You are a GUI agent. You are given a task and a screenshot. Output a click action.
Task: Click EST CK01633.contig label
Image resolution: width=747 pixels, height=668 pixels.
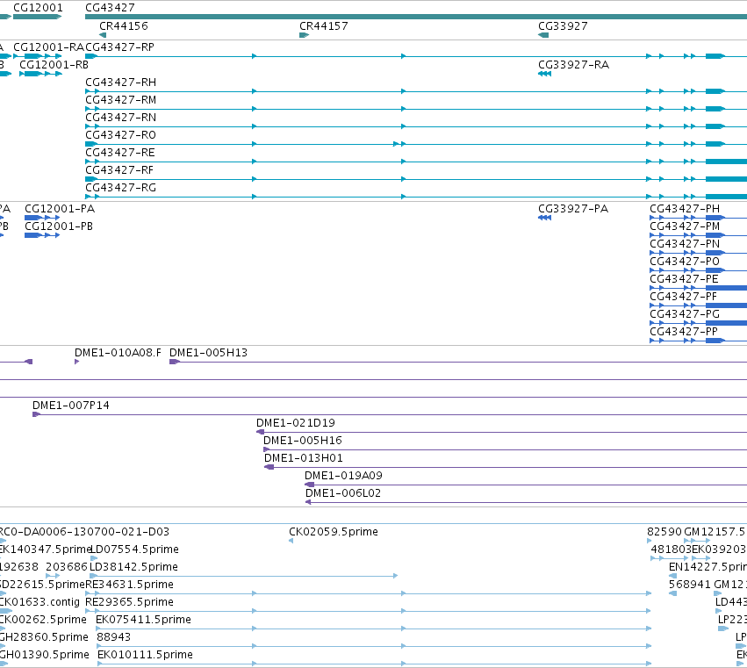40,602
